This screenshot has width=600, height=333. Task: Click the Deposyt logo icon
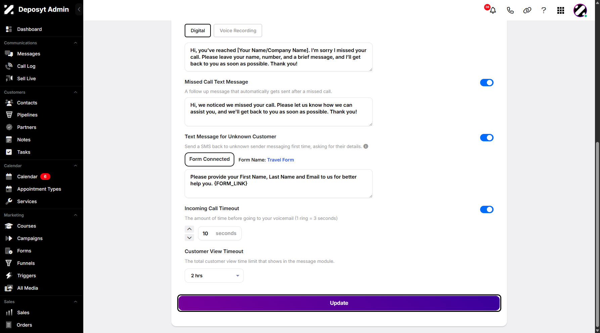(9, 9)
